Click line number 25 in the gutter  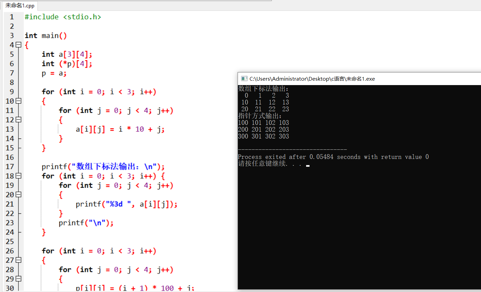coord(10,241)
